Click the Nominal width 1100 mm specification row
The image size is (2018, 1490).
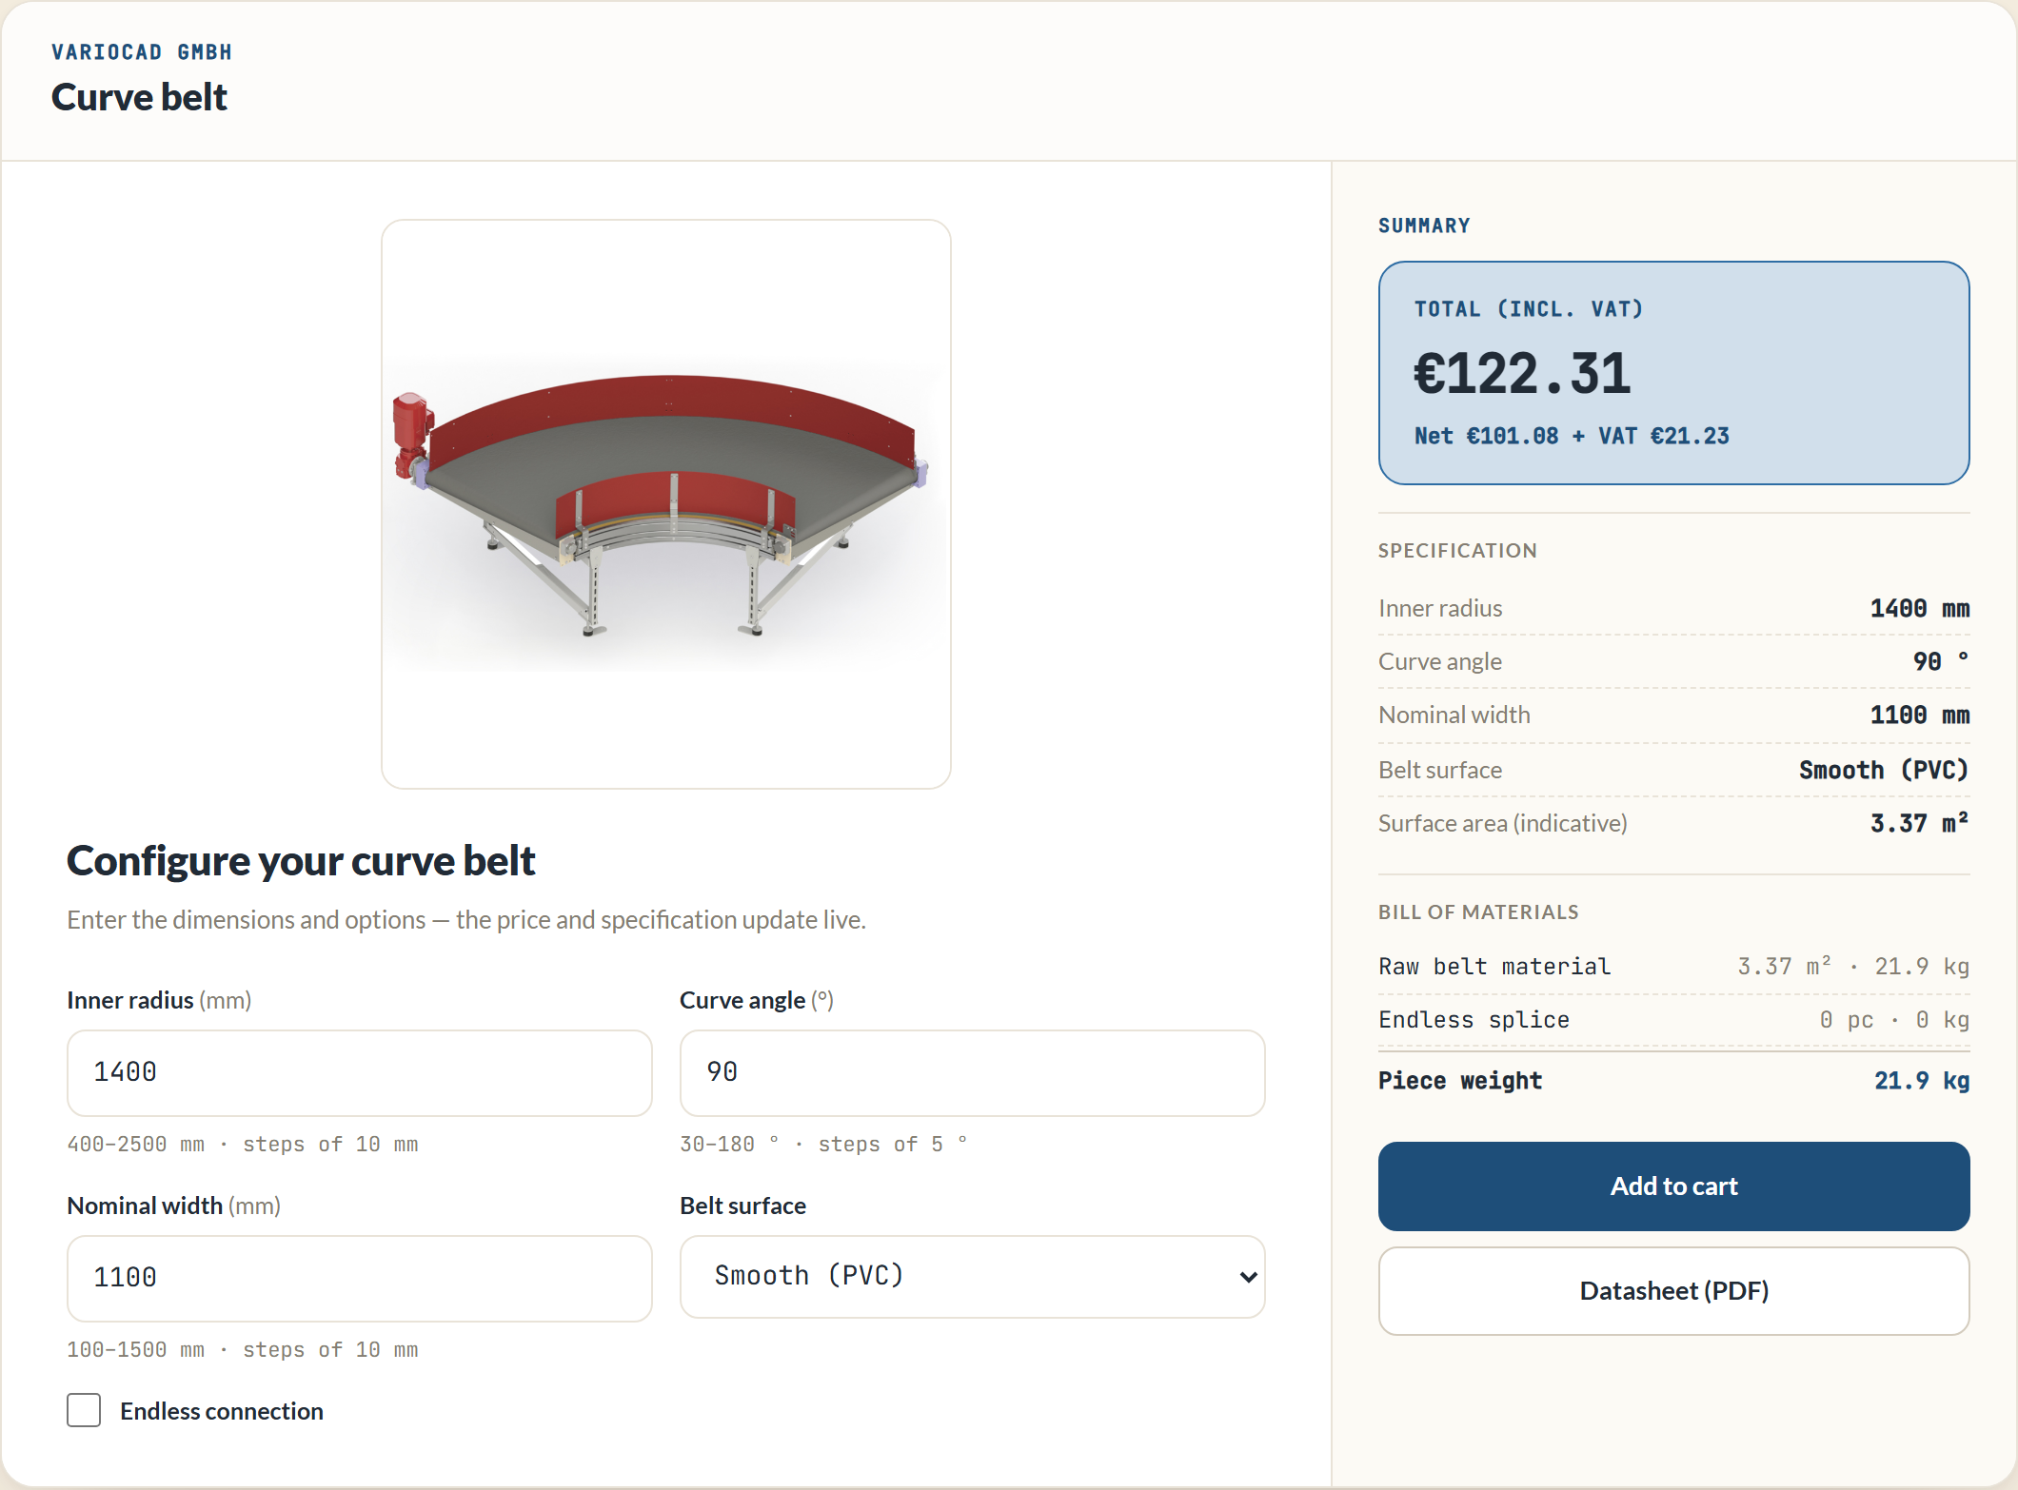click(1673, 715)
